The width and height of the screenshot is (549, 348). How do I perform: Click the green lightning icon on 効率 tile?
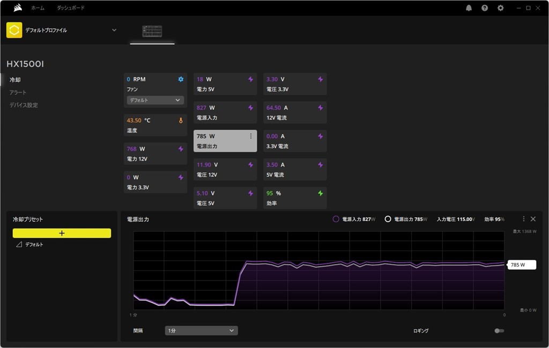(321, 193)
